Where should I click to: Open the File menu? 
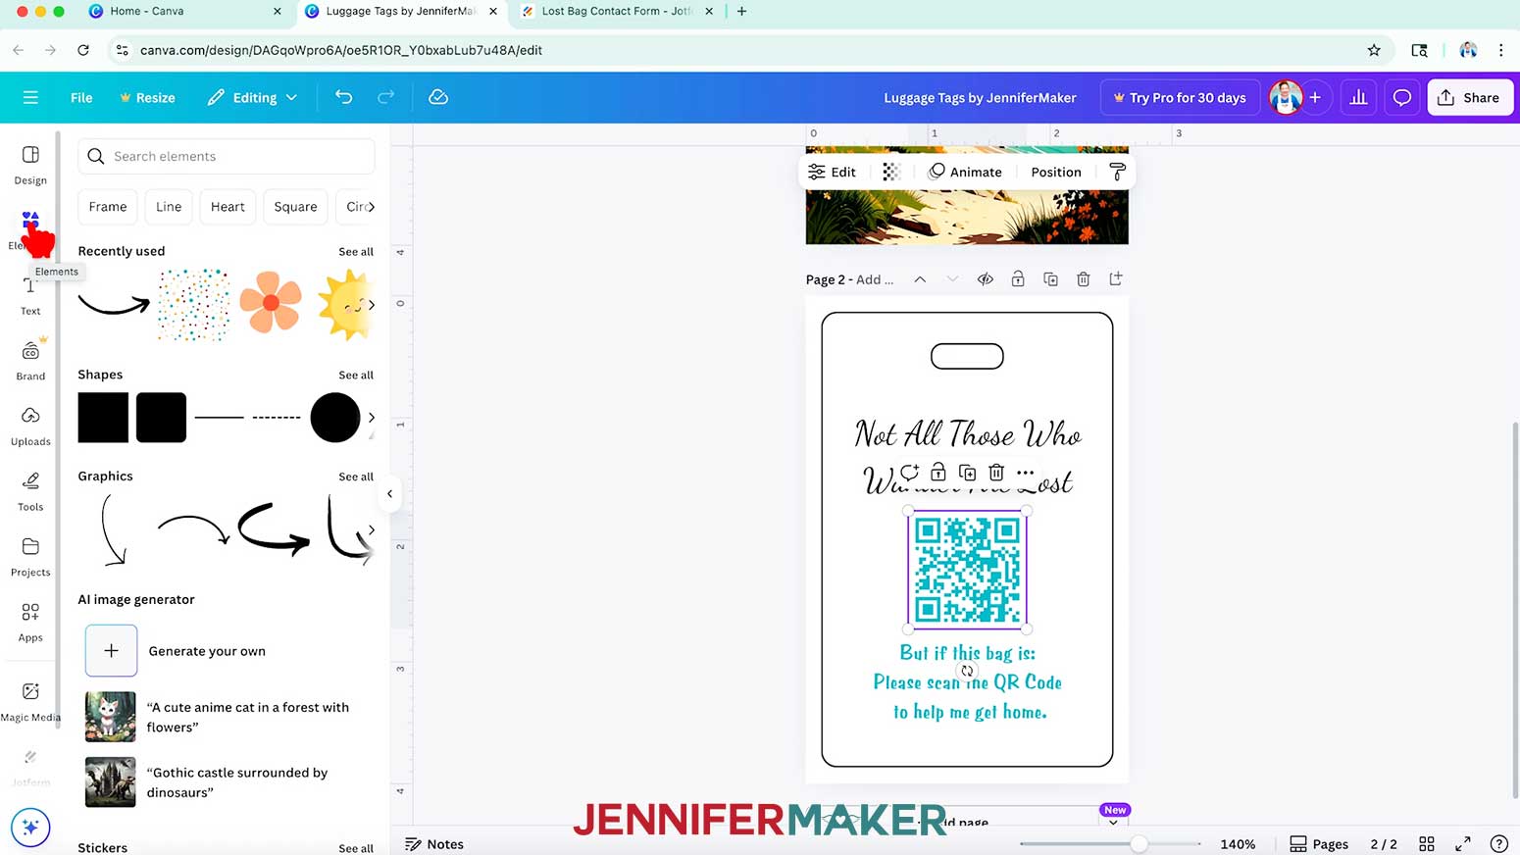(x=81, y=97)
